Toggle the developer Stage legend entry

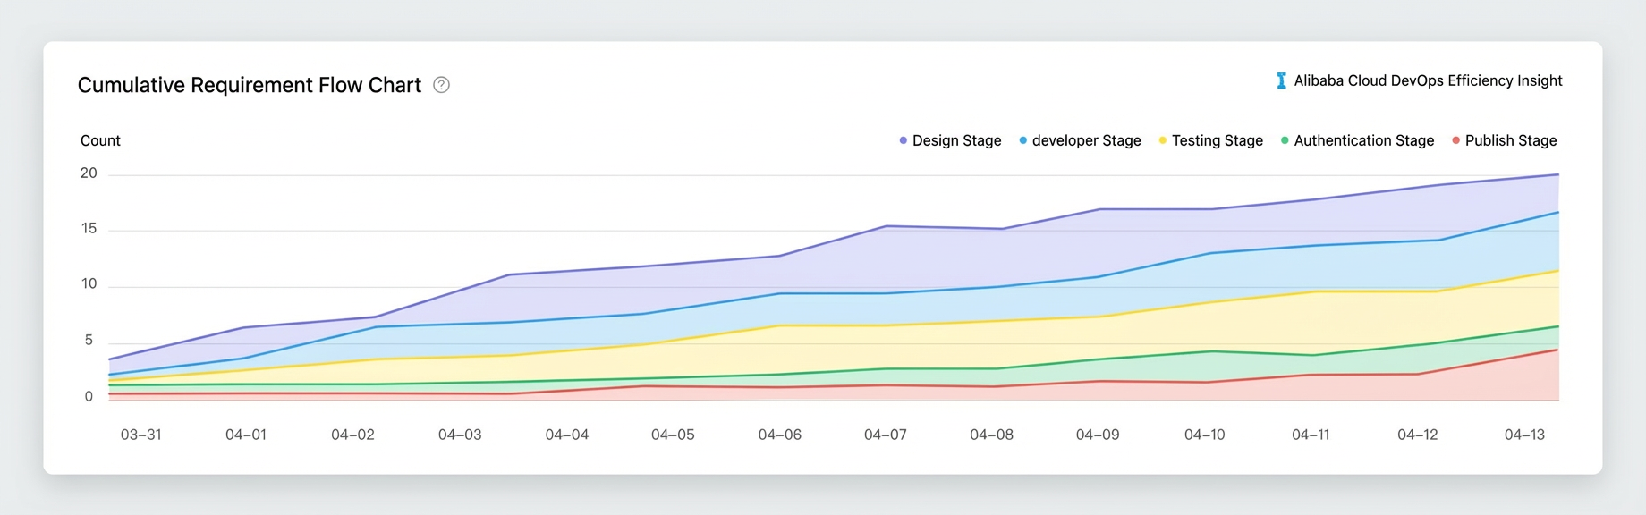[1080, 140]
